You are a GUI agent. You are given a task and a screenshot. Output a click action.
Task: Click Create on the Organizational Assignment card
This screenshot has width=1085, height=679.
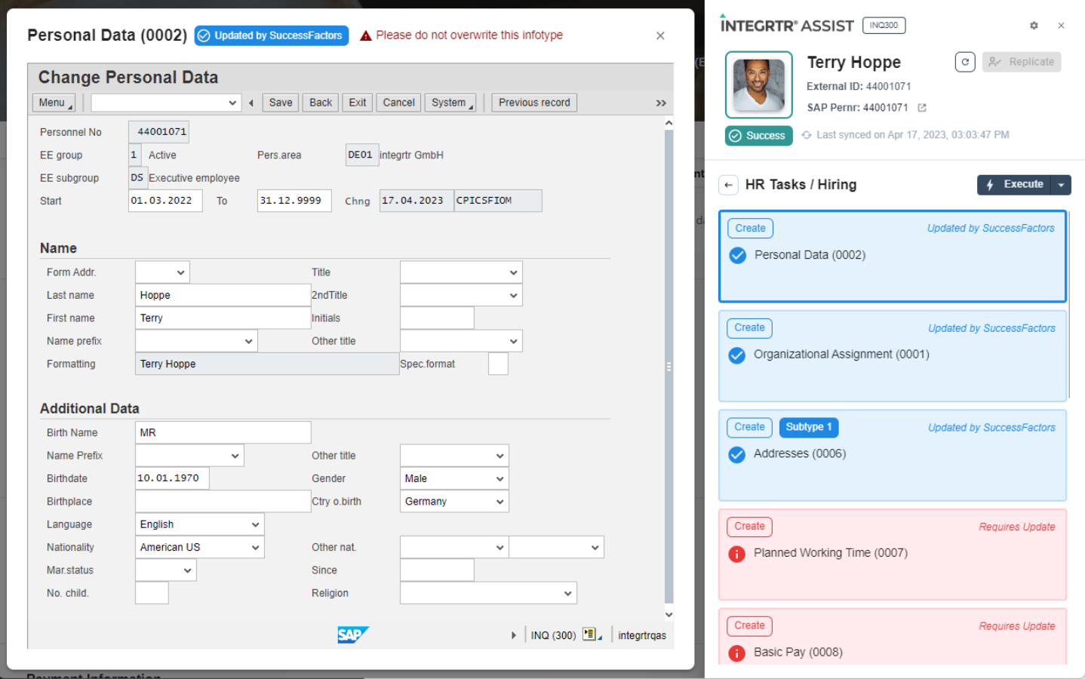coord(749,328)
